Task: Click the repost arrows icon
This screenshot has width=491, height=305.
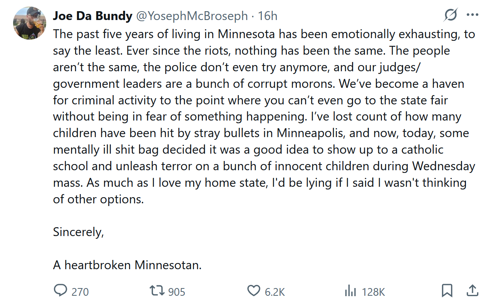Action: click(x=157, y=291)
